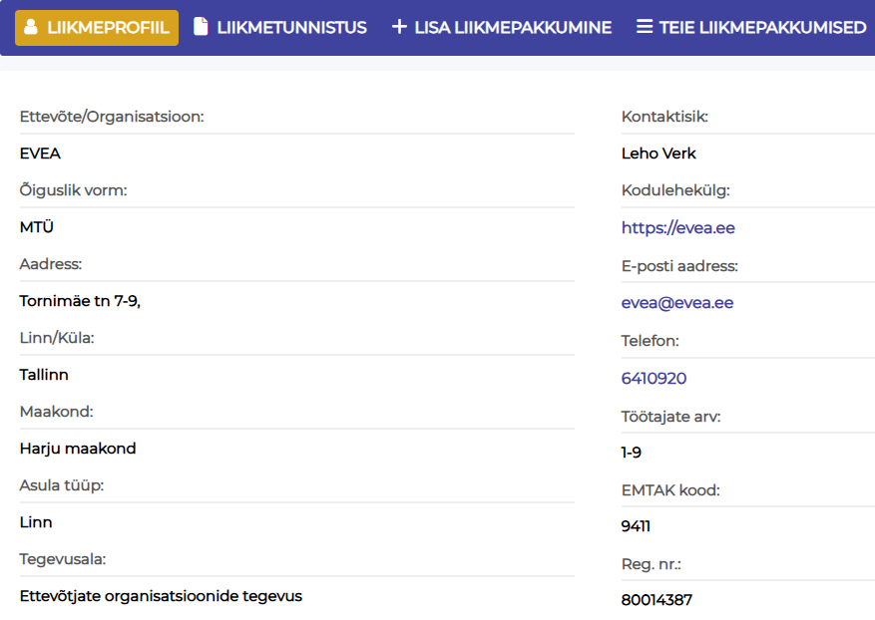Screen dimensions: 875x620
Task: Click the contact person name Leho Verk
Action: (x=658, y=154)
